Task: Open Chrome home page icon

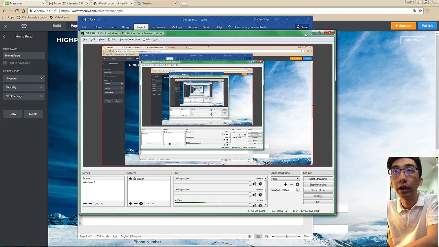Action: (x=23, y=11)
